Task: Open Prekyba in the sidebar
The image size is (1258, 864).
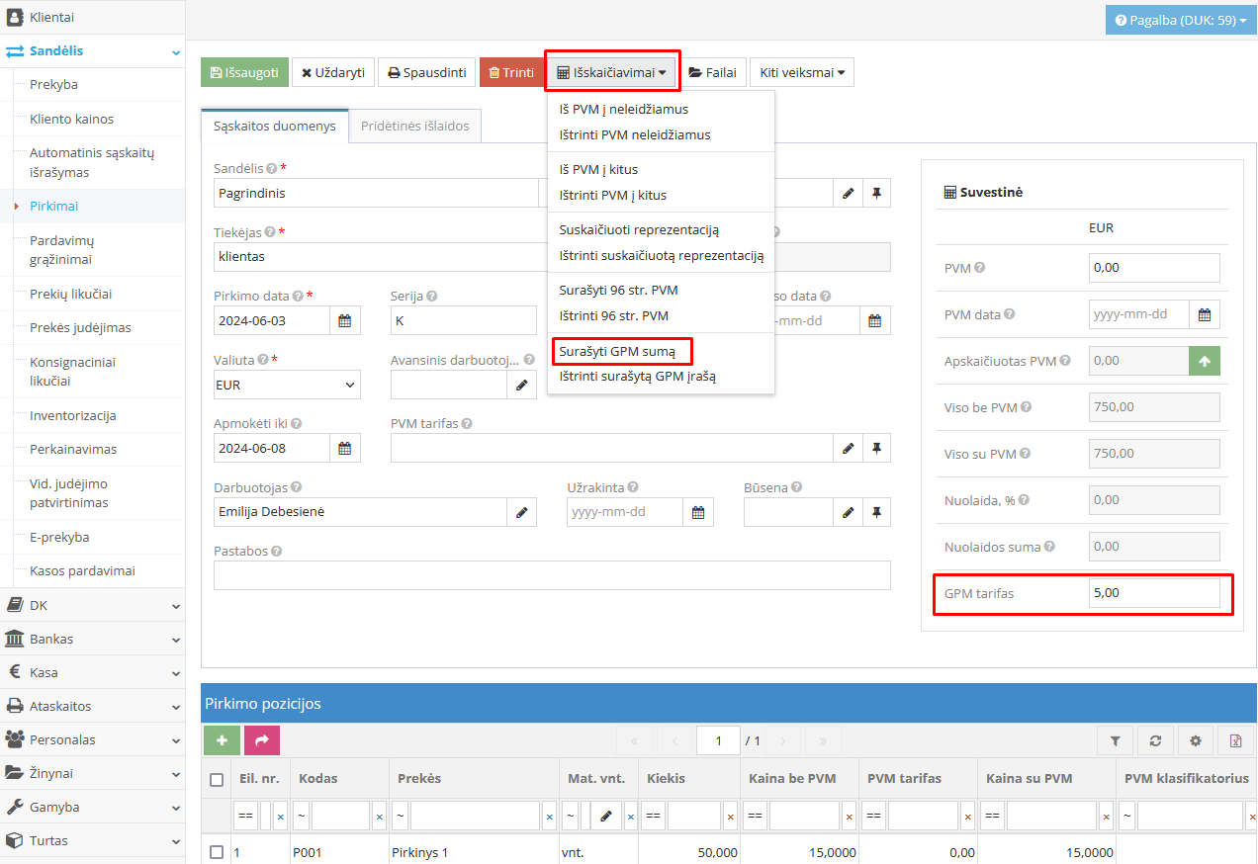Action: [53, 85]
